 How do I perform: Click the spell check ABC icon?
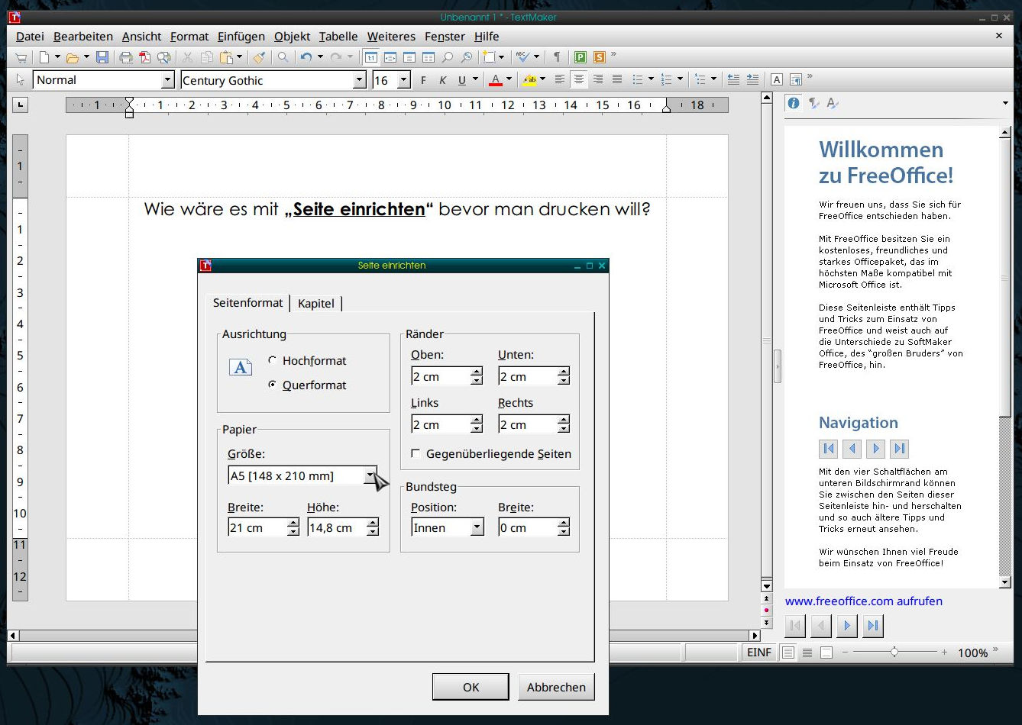522,57
